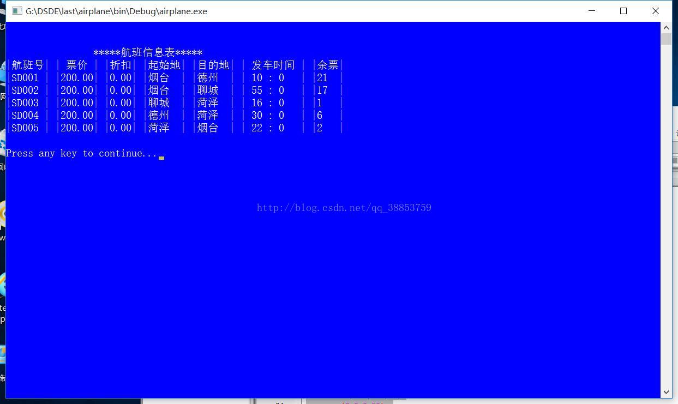
Task: Click the 0.00 discount in SD002 row
Action: (x=121, y=90)
